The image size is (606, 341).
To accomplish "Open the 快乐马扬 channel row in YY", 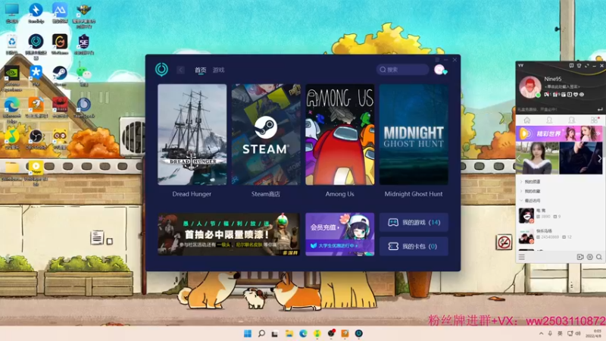I will 559,236.
